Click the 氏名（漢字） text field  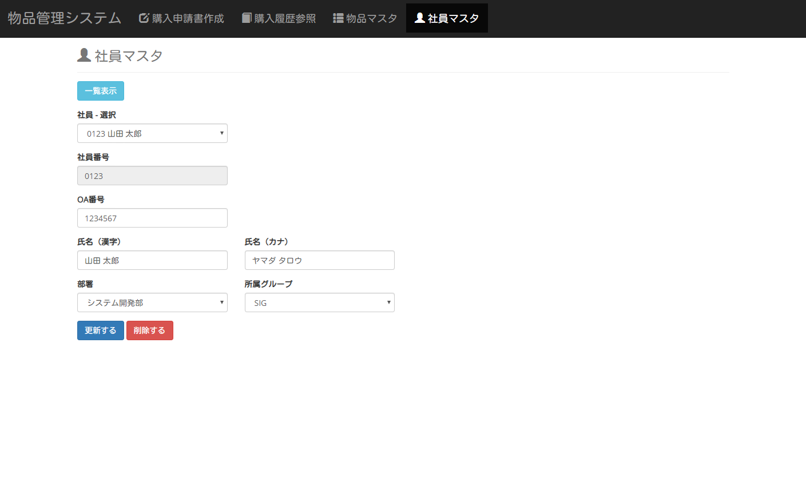152,260
